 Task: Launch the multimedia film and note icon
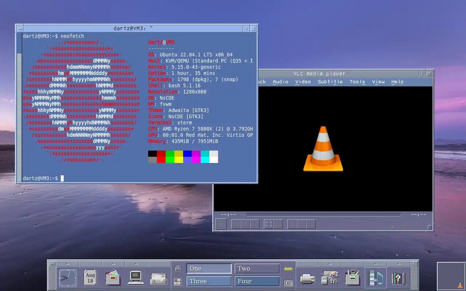[x=375, y=278]
